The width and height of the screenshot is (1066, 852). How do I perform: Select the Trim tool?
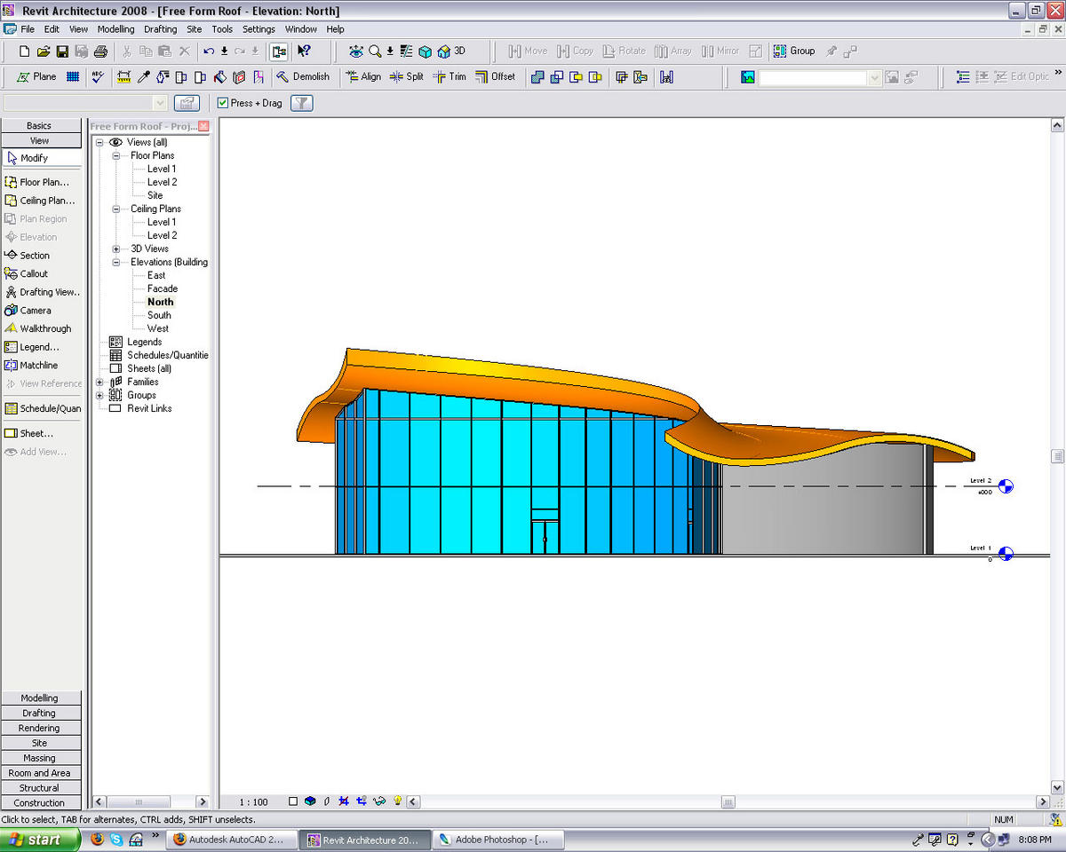point(449,77)
